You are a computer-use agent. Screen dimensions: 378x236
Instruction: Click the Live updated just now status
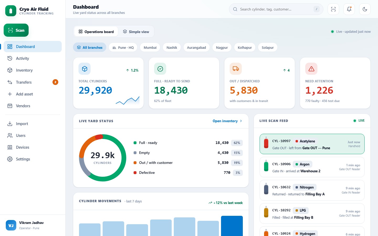click(351, 31)
